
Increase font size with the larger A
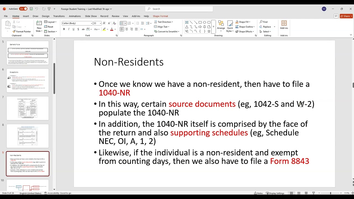(x=105, y=23)
